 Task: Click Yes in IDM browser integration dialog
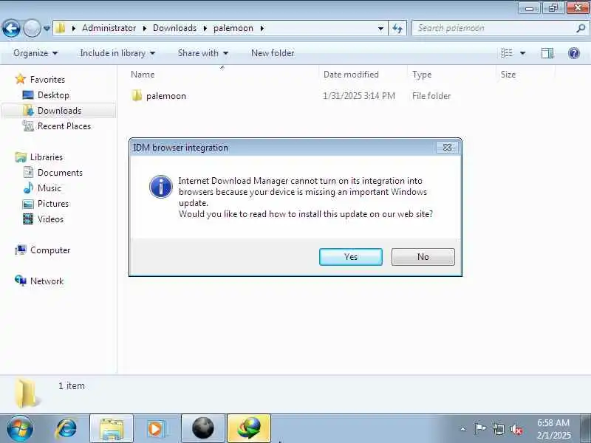point(350,257)
